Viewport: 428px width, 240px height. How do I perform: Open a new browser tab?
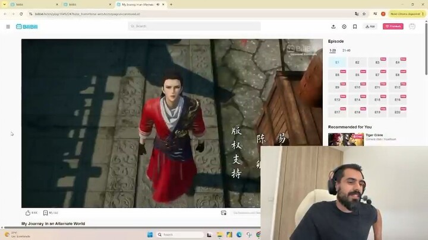point(171,5)
